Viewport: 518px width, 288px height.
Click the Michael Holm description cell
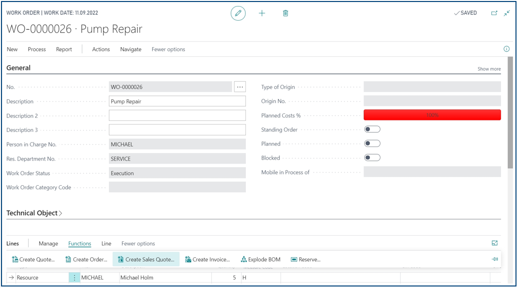pos(165,277)
